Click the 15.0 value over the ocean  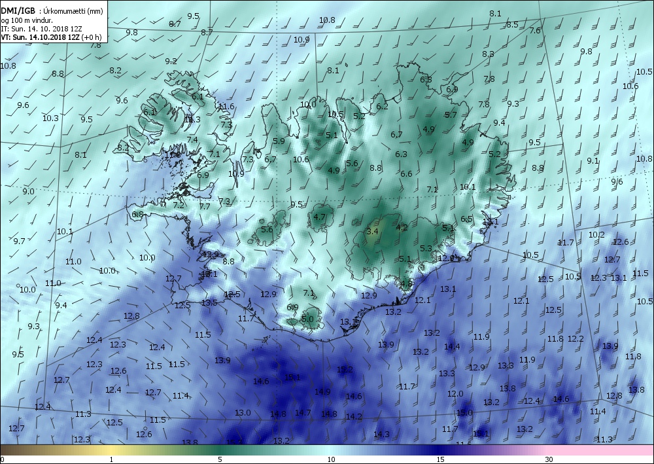click(464, 413)
